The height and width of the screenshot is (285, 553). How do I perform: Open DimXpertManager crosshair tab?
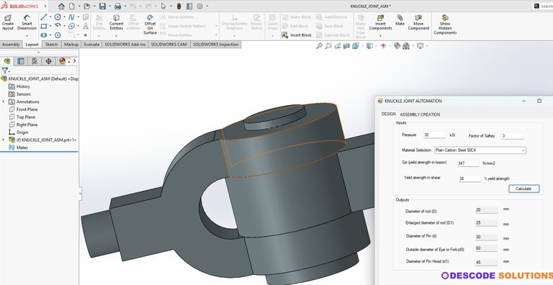point(49,61)
